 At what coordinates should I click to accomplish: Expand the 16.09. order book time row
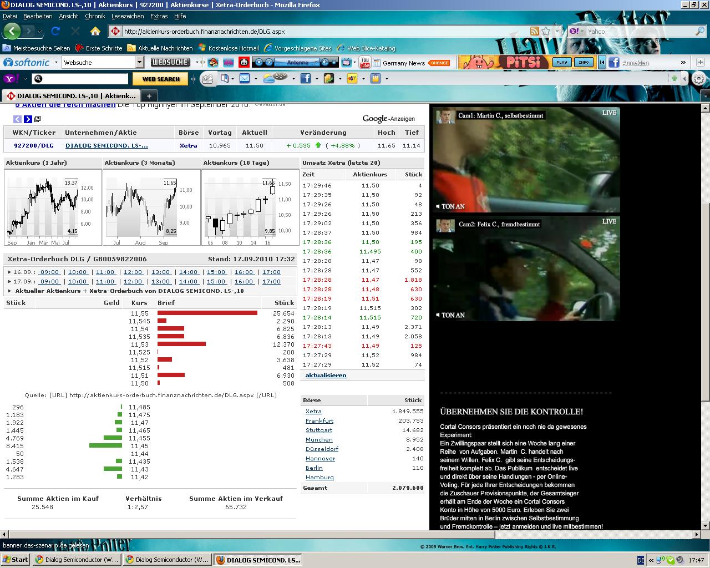(9, 272)
